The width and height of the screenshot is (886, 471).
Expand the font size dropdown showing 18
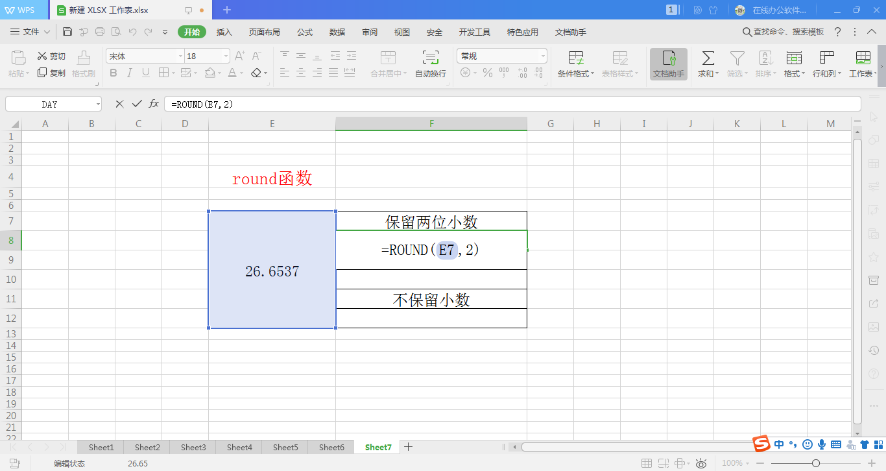tap(226, 56)
